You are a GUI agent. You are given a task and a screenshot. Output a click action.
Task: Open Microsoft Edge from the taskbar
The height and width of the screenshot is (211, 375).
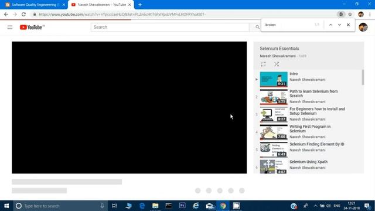click(142, 206)
